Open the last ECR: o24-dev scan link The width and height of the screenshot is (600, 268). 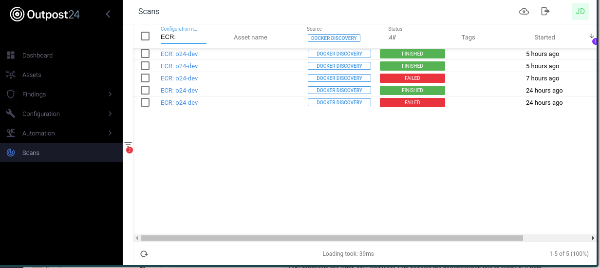click(179, 102)
